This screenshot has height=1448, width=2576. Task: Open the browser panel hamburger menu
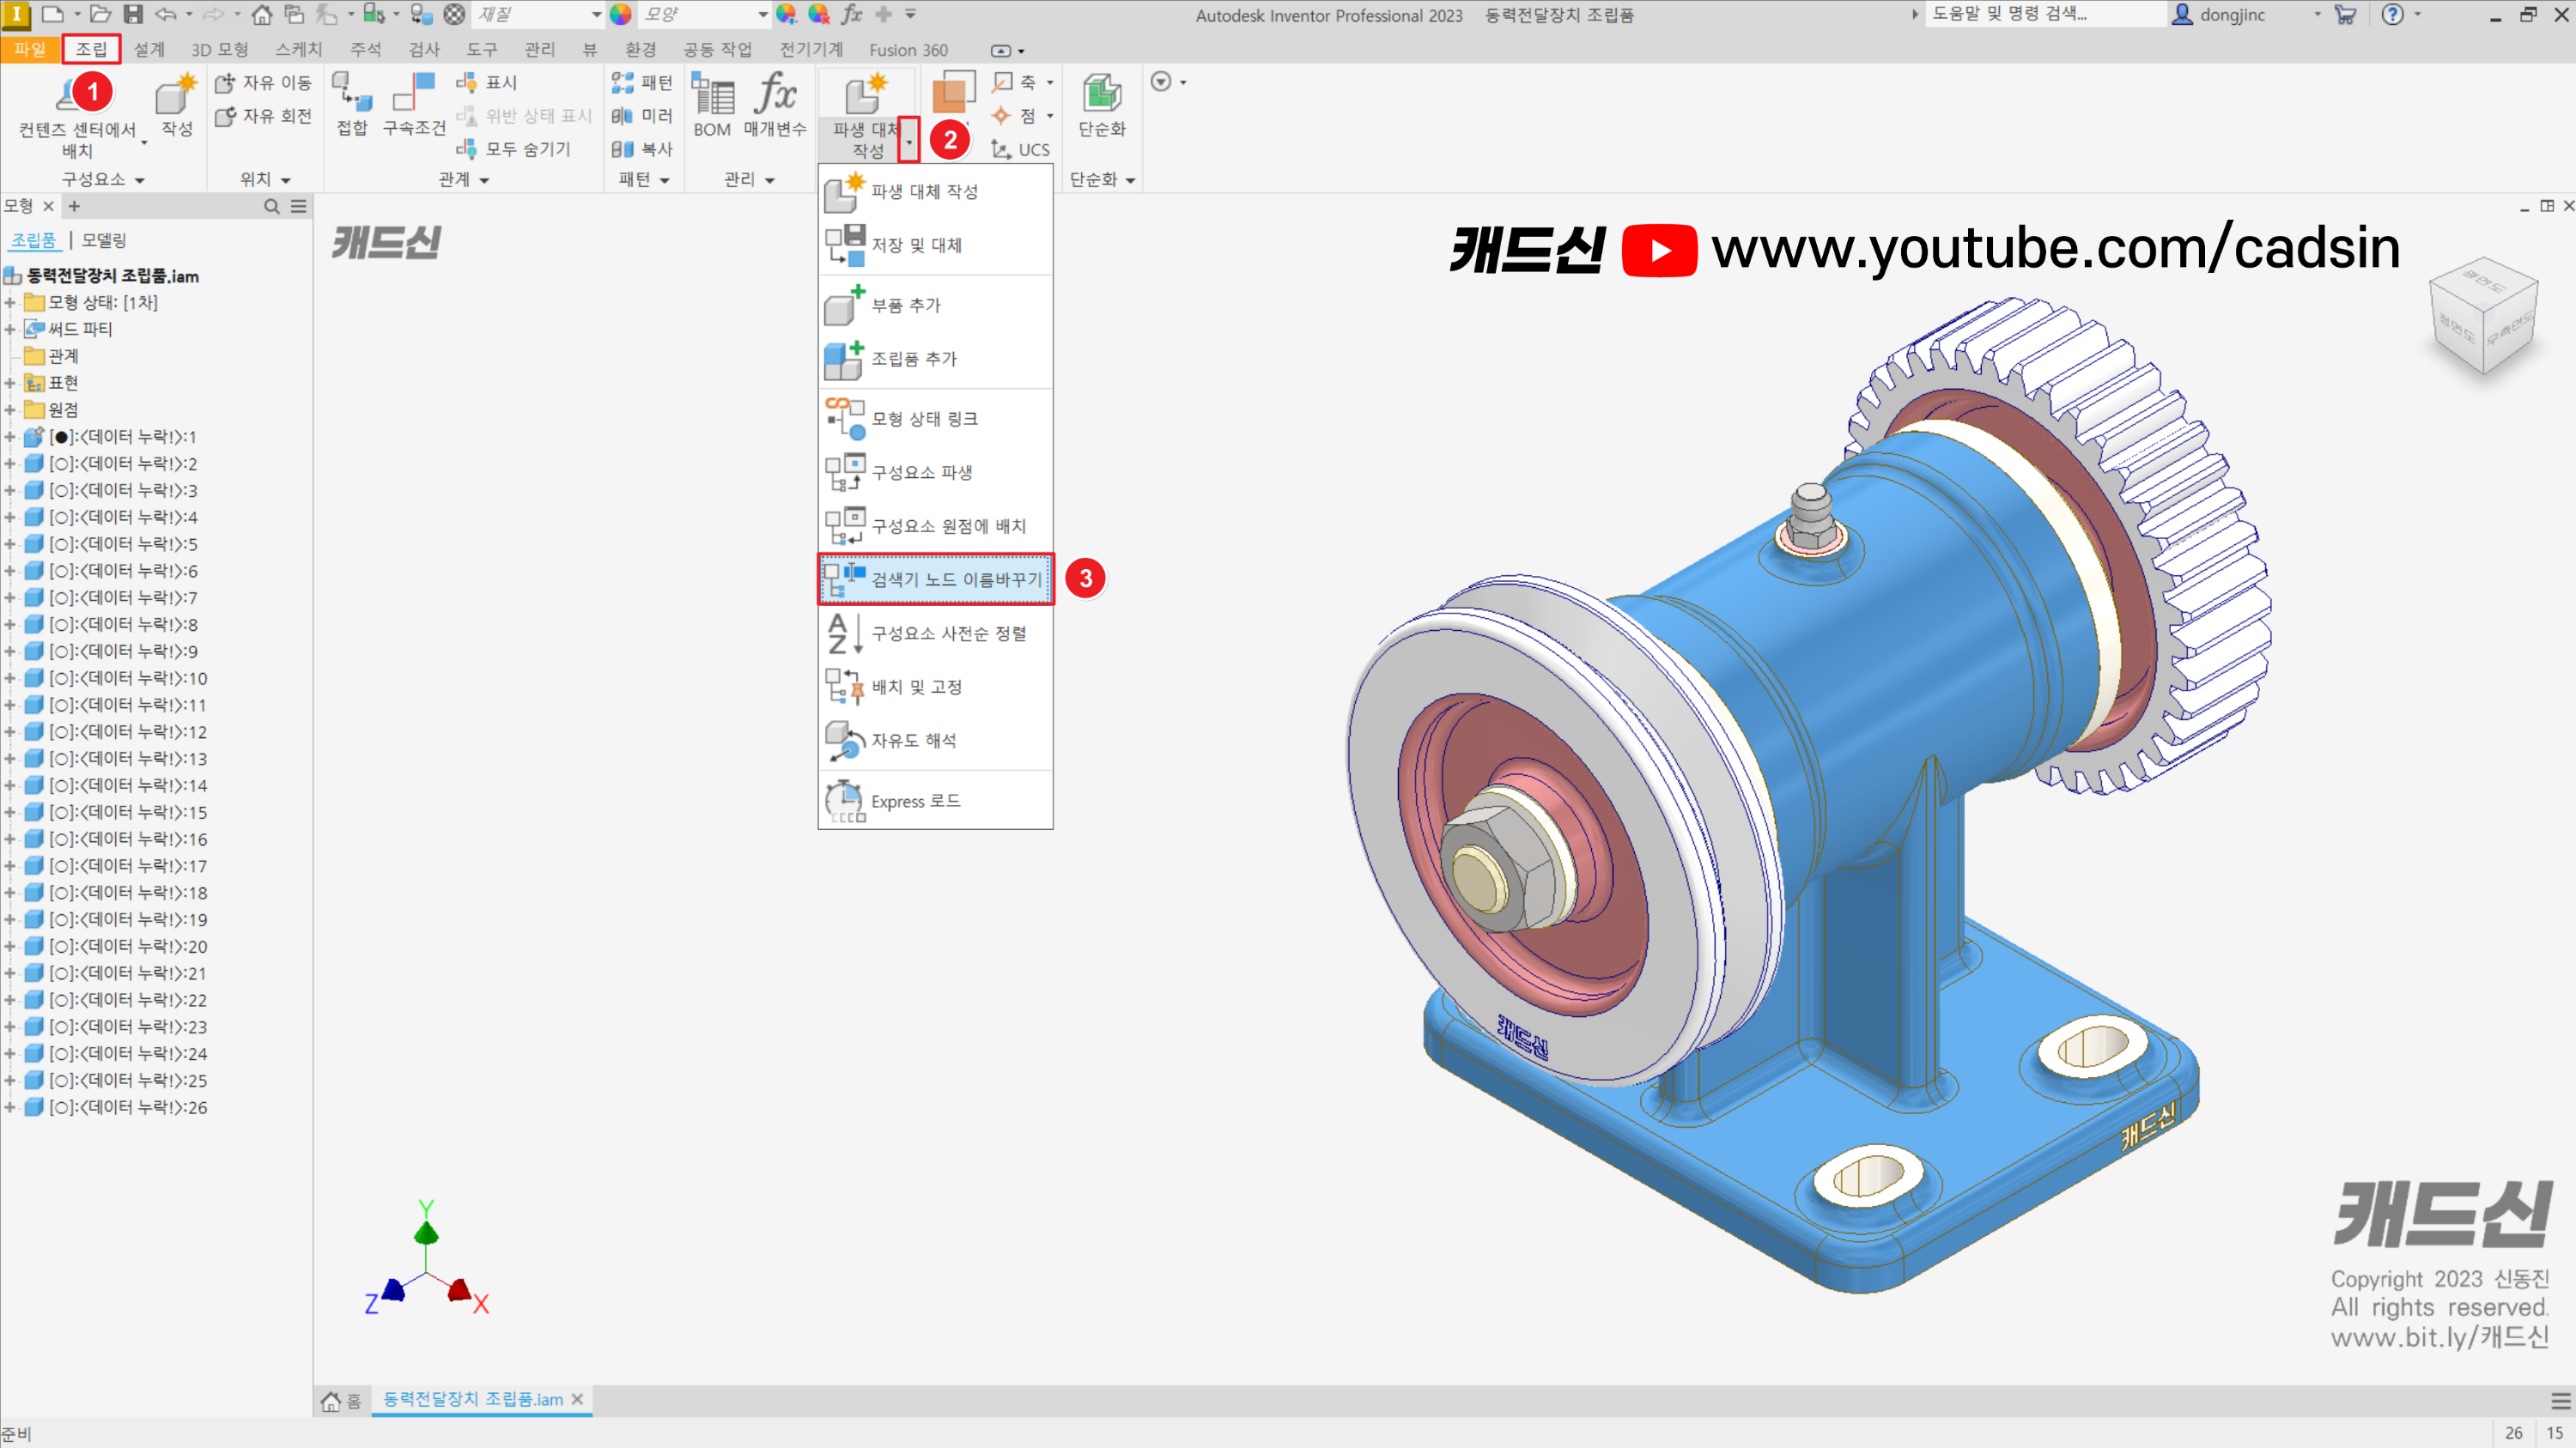(298, 206)
